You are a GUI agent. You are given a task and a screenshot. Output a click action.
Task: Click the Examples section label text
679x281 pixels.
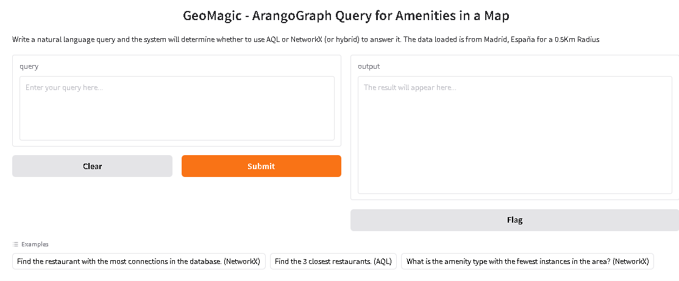[35, 244]
